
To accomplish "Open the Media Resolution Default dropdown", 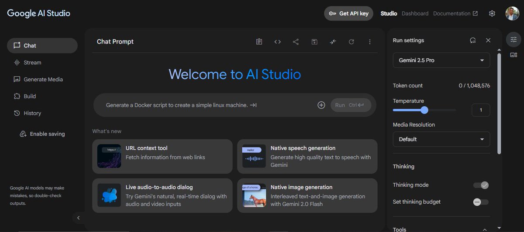I will pyautogui.click(x=441, y=139).
